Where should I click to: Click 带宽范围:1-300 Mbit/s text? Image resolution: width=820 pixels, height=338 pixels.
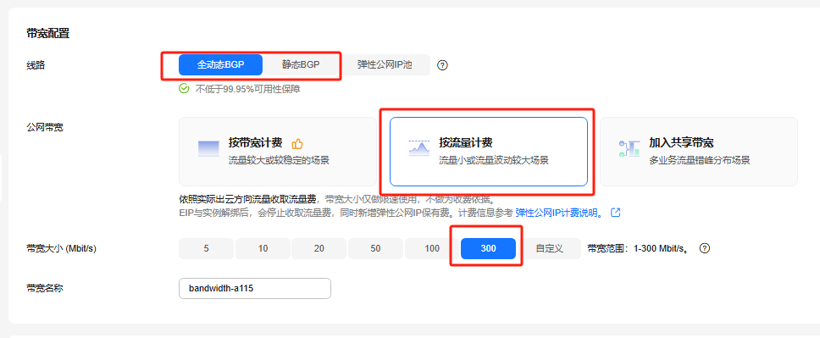[x=638, y=248]
